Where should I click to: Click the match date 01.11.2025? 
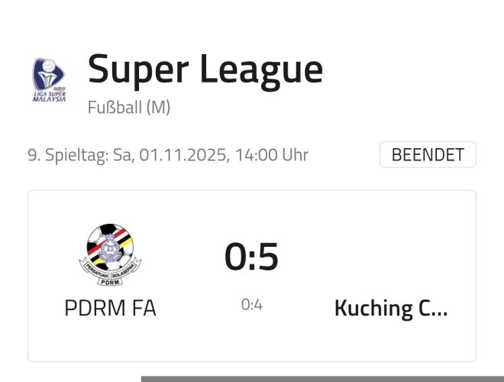[x=183, y=155]
